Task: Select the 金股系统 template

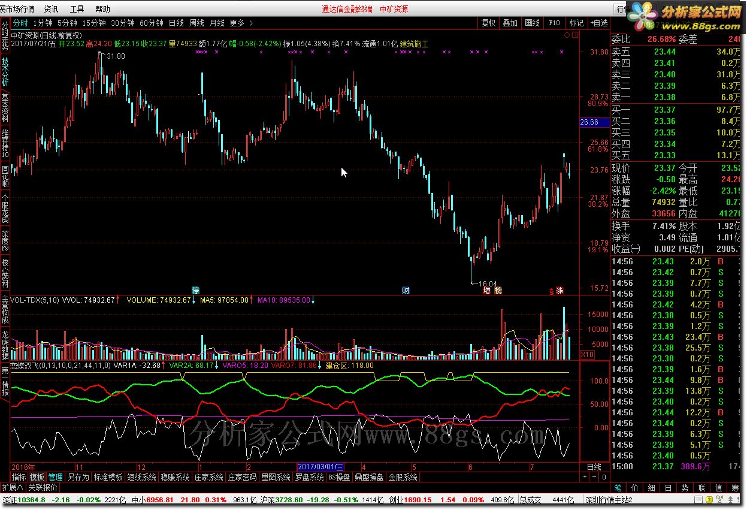Action: (x=403, y=477)
